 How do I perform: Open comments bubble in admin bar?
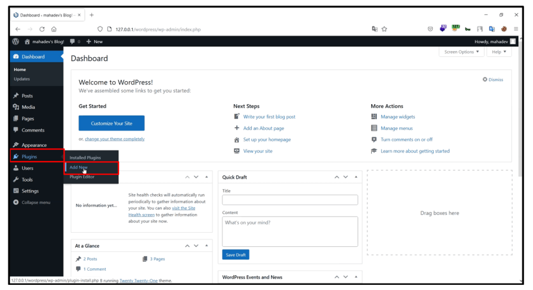coord(75,42)
